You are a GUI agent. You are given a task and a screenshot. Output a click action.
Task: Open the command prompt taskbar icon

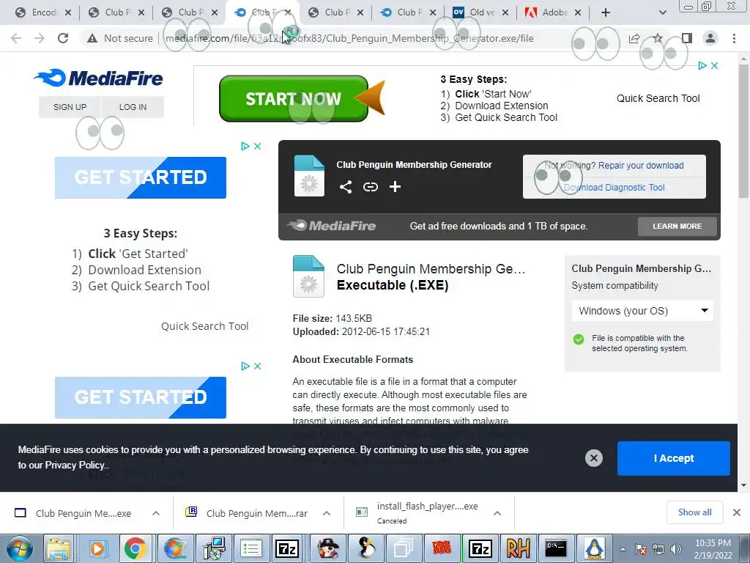click(556, 548)
